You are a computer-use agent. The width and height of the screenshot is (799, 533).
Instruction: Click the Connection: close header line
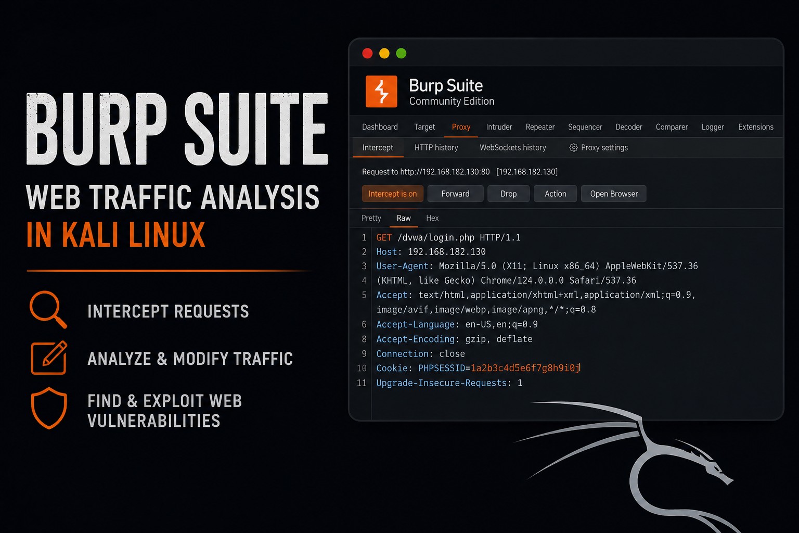click(x=421, y=354)
